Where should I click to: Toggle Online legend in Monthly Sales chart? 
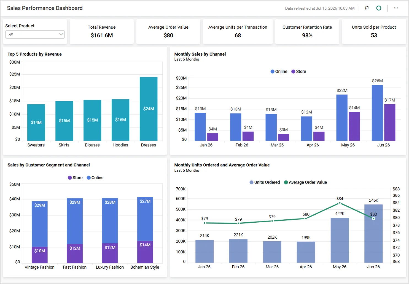(x=279, y=72)
